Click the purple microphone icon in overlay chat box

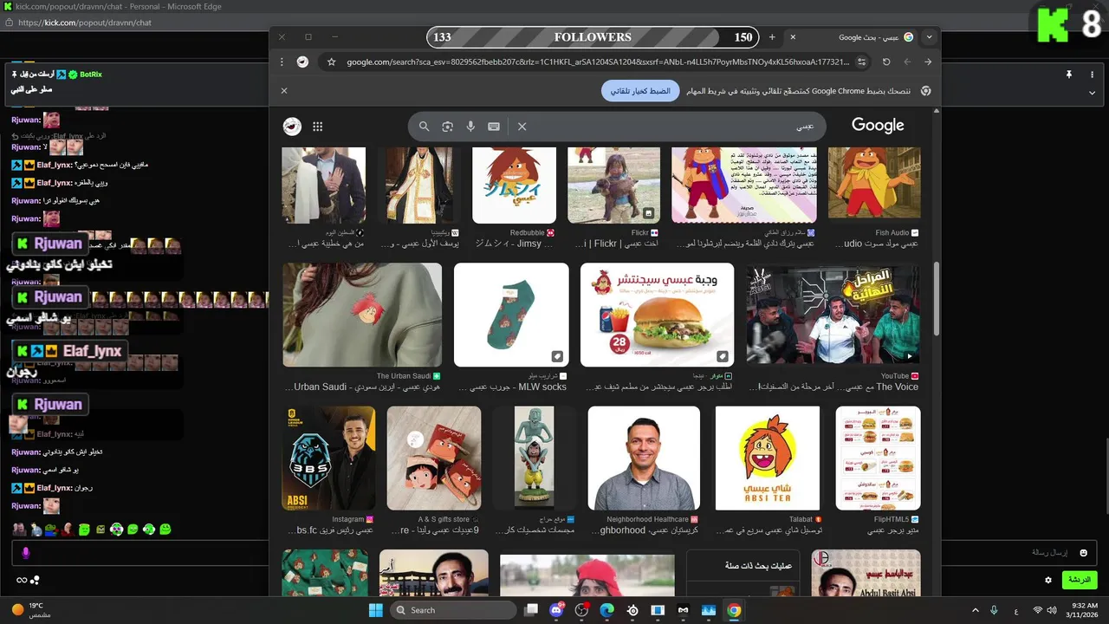[25, 552]
